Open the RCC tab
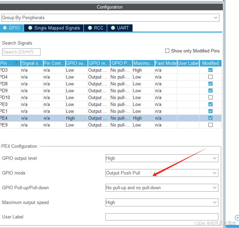This screenshot has height=228, width=239. click(95, 28)
